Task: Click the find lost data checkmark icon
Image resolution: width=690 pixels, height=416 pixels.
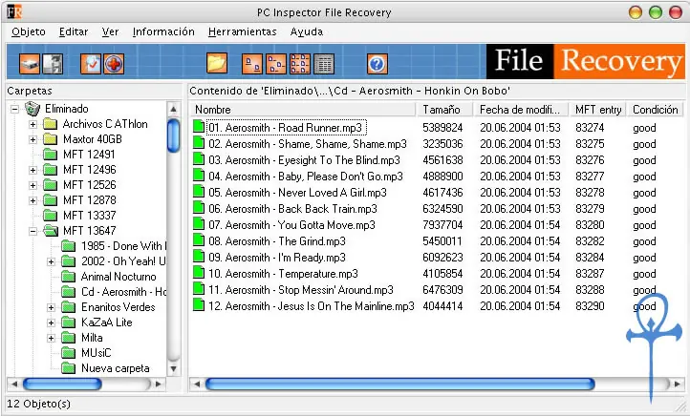Action: (91, 64)
